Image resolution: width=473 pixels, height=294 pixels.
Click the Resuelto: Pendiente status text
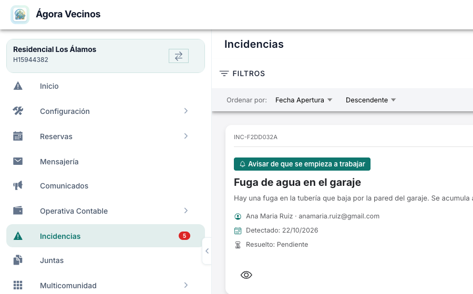point(277,245)
